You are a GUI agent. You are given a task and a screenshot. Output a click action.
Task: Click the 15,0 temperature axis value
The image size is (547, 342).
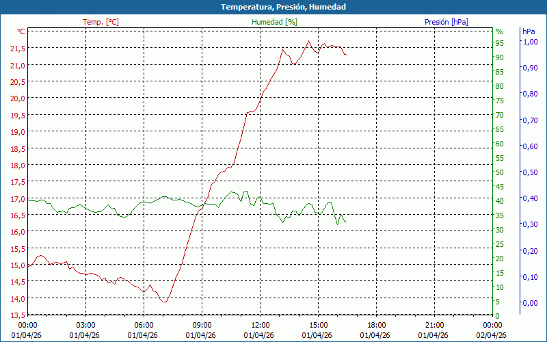click(18, 265)
